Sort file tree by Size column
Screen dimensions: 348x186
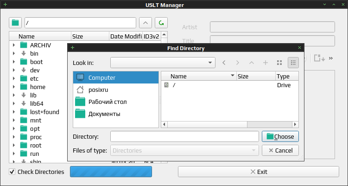[90, 36]
